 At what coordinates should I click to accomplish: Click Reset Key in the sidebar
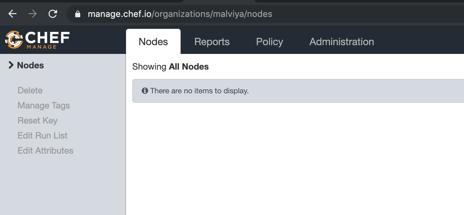[x=37, y=120]
